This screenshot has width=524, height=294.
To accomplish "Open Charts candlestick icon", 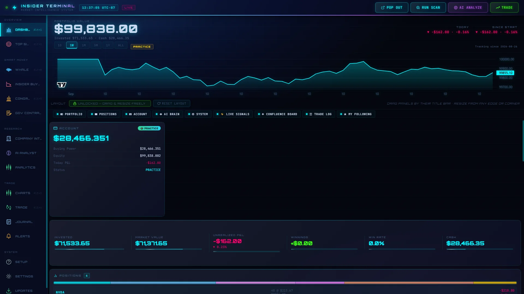I will [9, 193].
